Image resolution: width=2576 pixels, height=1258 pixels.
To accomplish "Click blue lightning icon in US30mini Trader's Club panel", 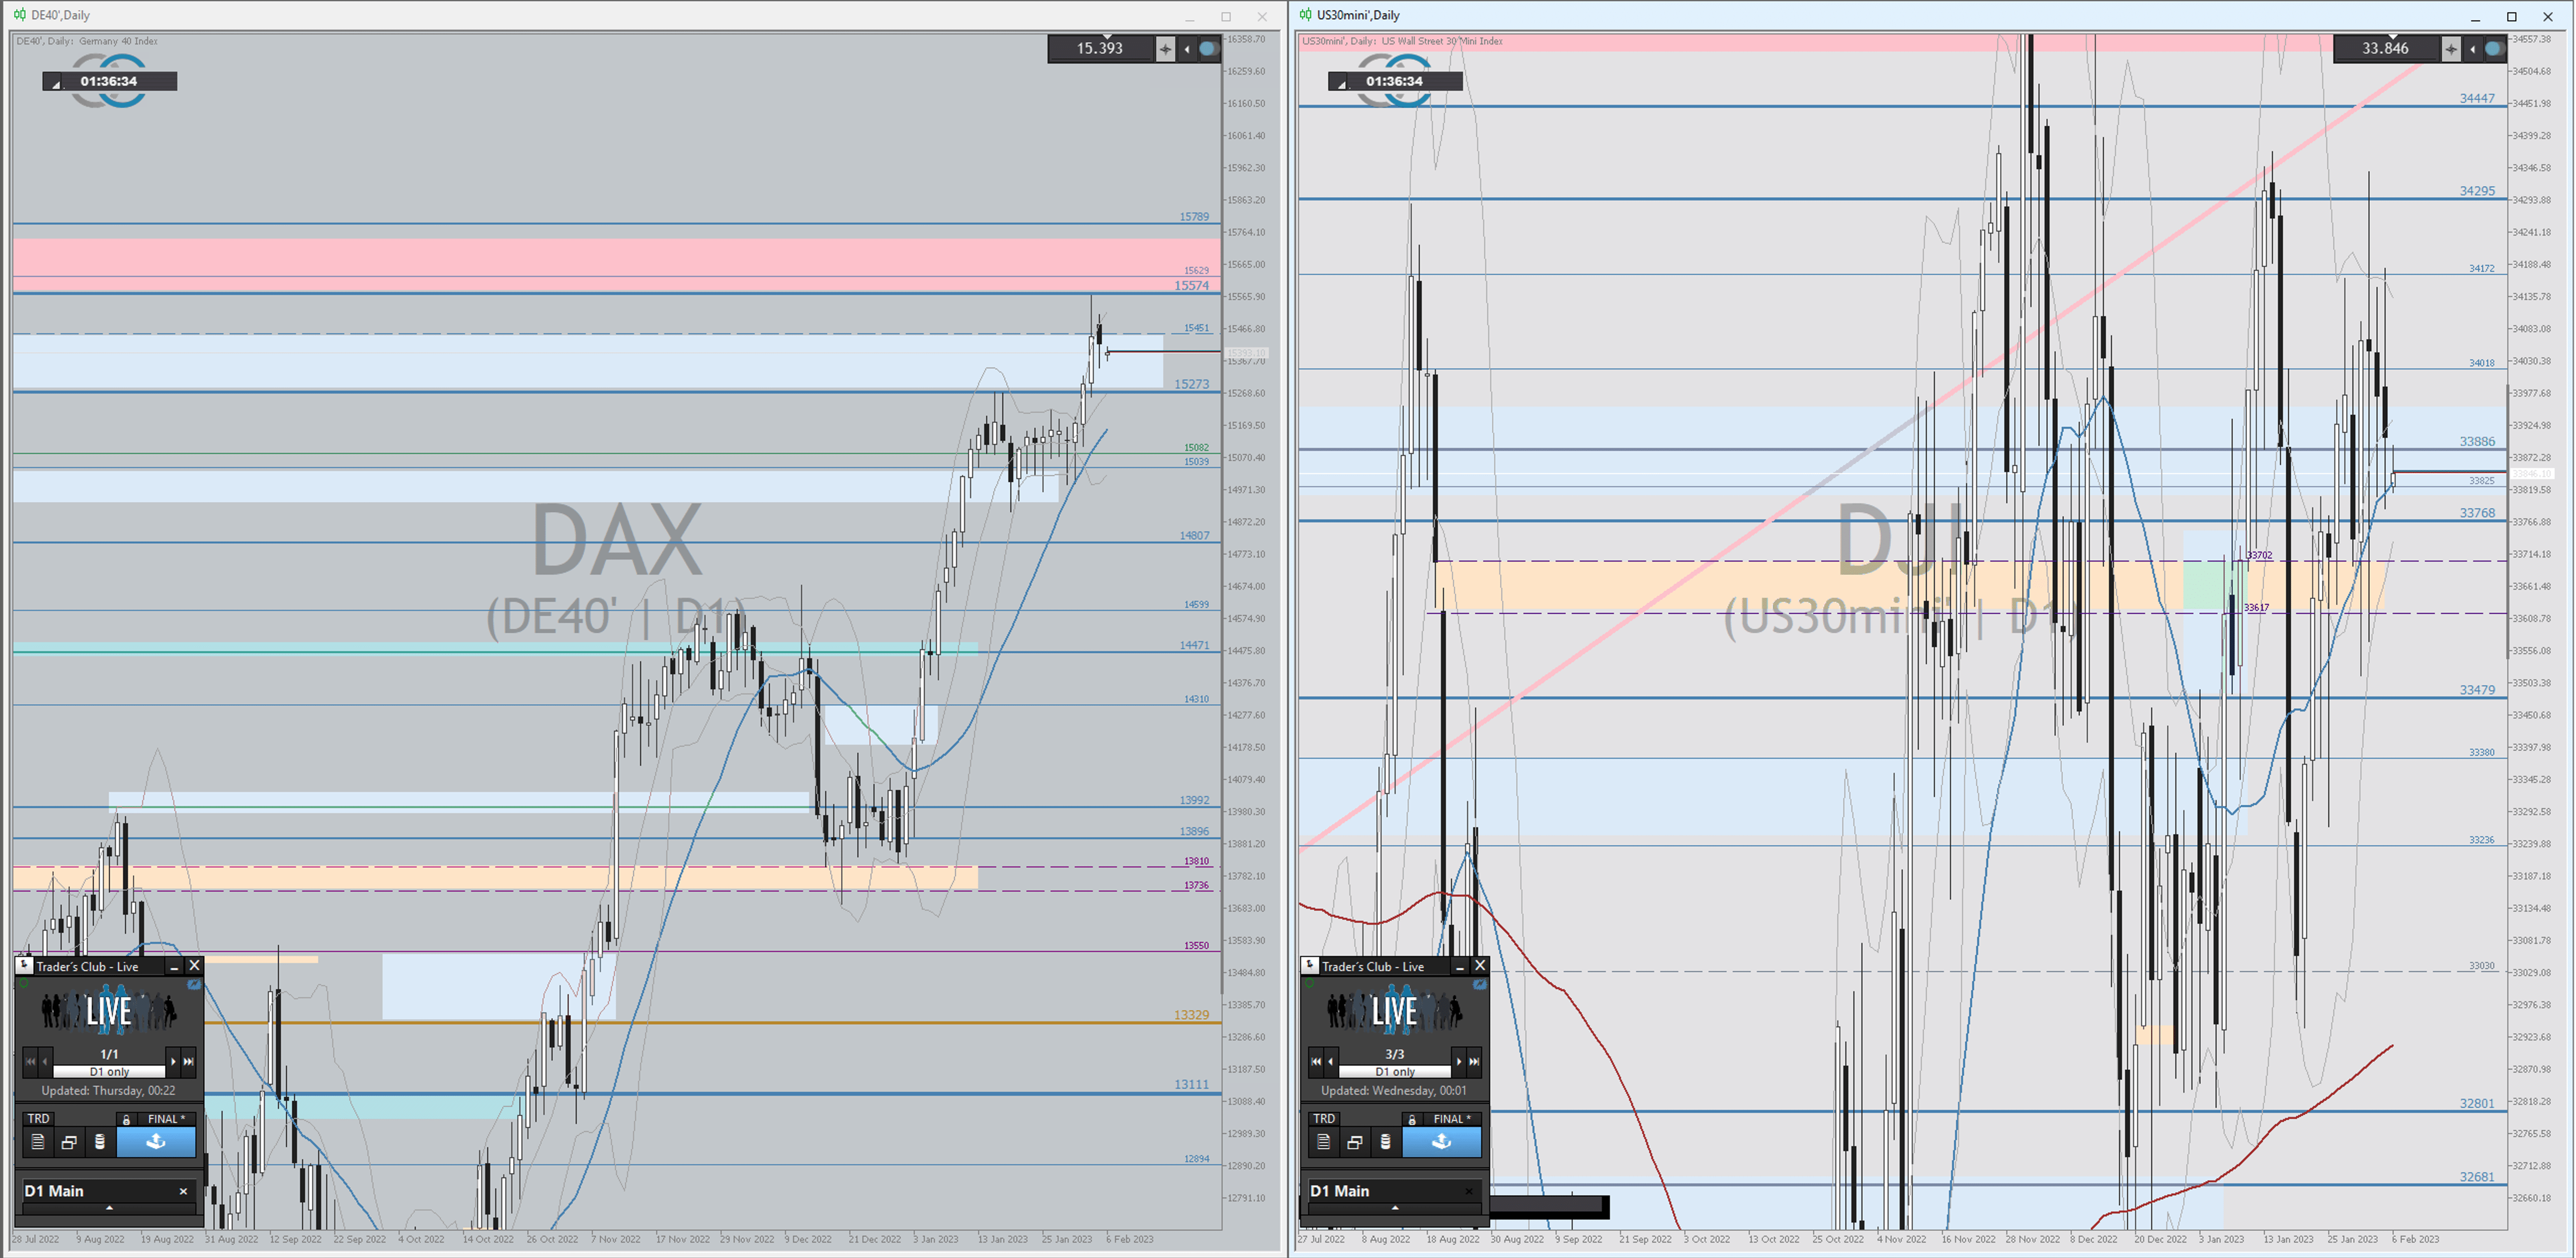I will point(1480,985).
